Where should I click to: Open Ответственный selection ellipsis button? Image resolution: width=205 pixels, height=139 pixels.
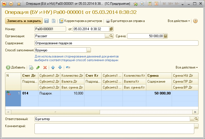[192, 119]
